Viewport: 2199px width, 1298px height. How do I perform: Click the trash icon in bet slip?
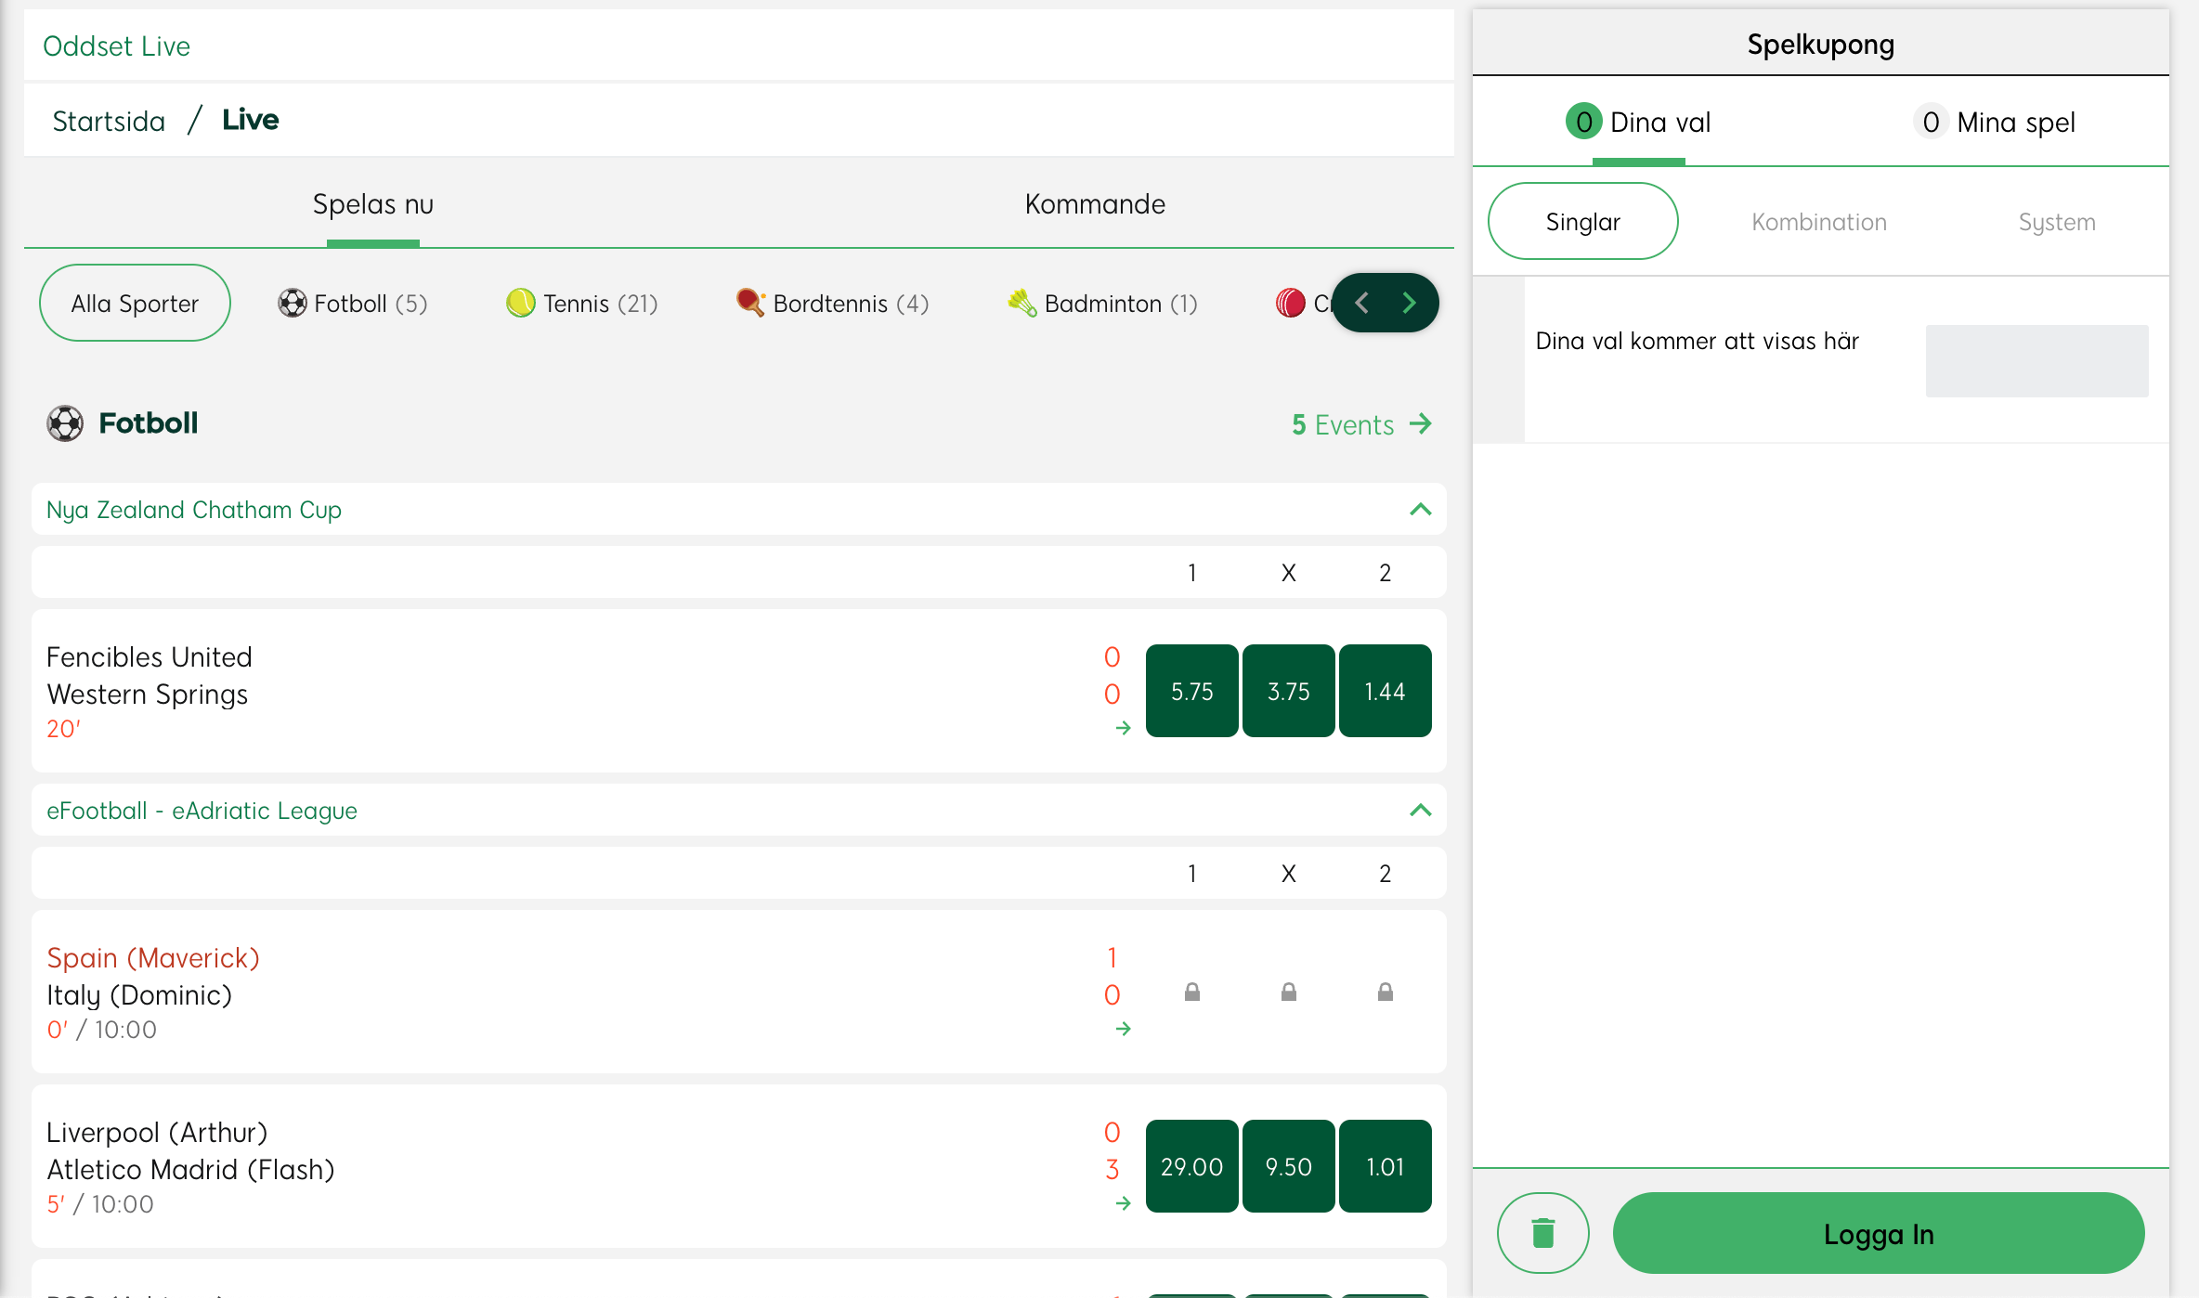point(1542,1233)
